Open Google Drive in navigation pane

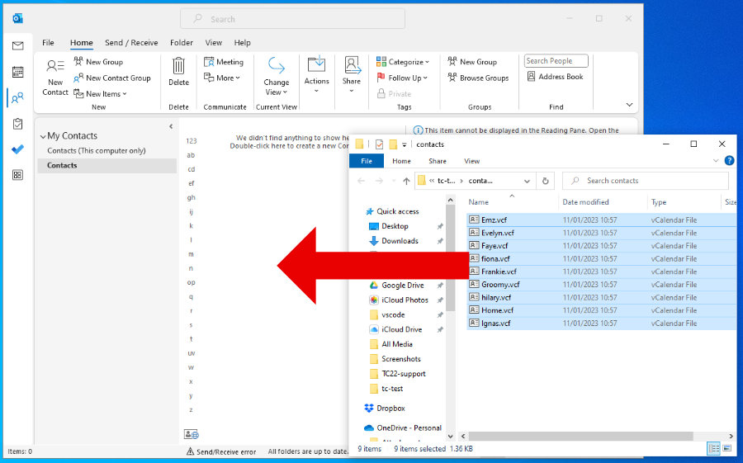[402, 286]
